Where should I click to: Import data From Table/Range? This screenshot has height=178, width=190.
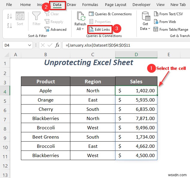171,30
